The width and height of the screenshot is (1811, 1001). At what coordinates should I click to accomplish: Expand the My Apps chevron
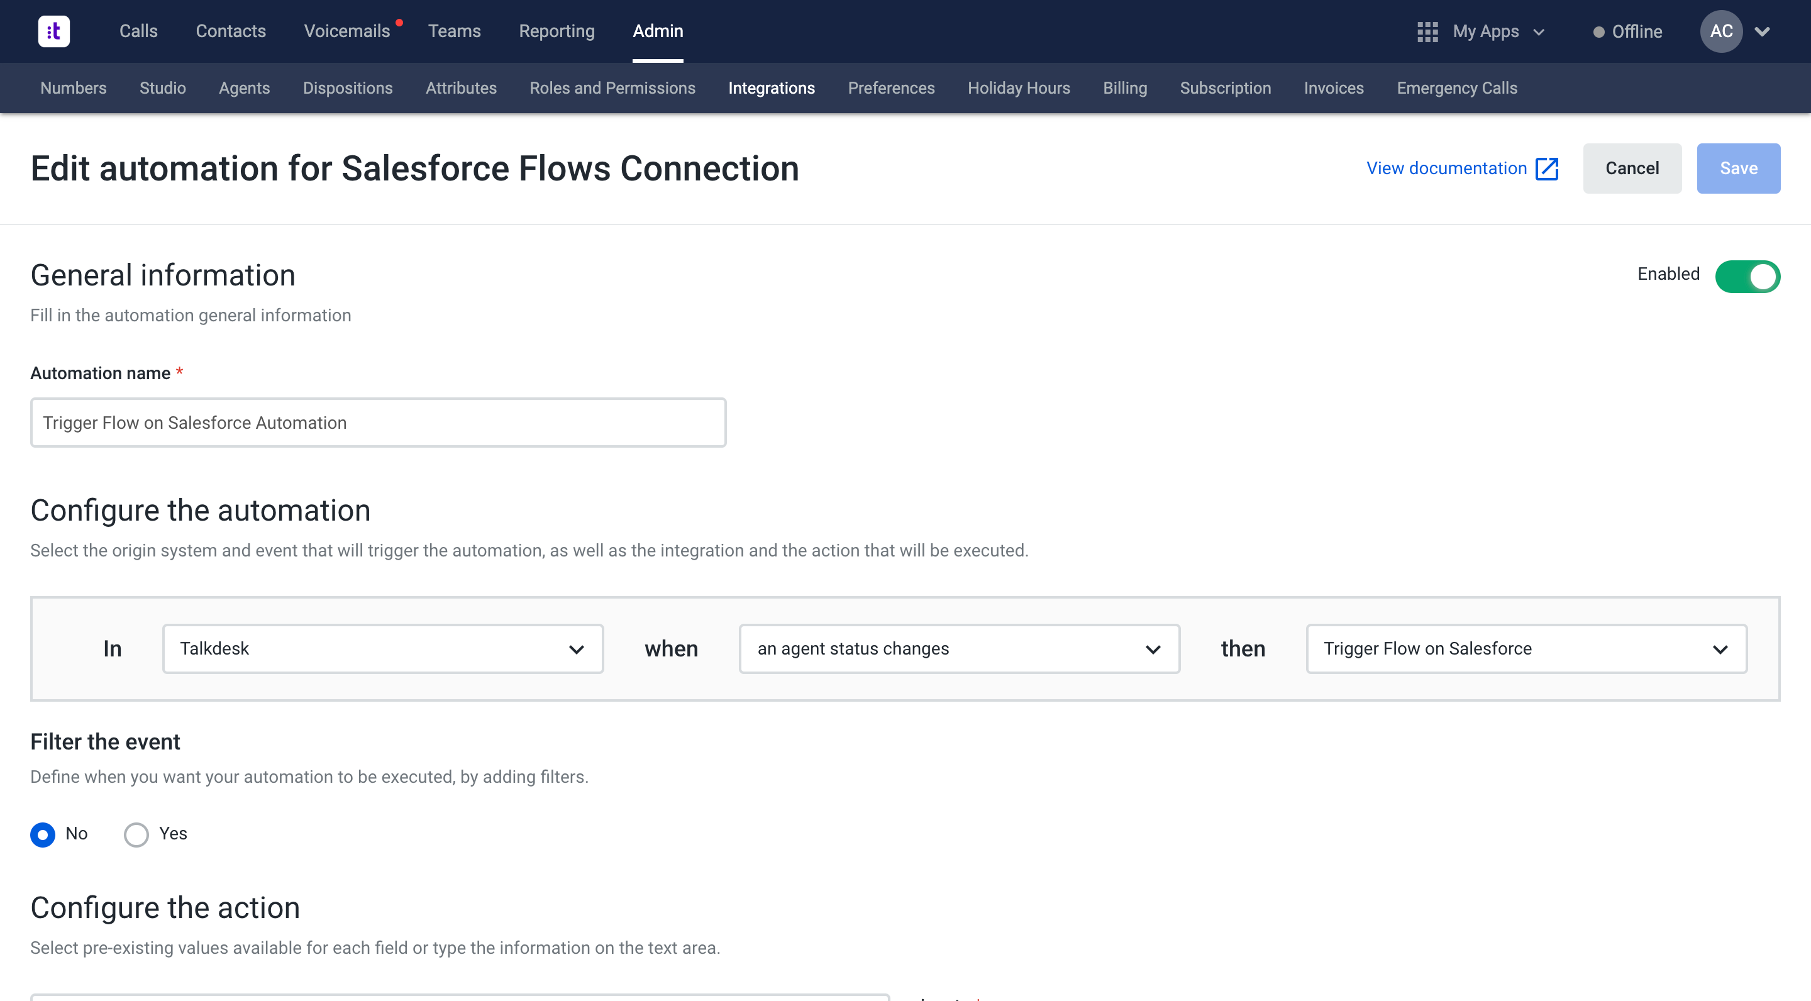[x=1539, y=32]
